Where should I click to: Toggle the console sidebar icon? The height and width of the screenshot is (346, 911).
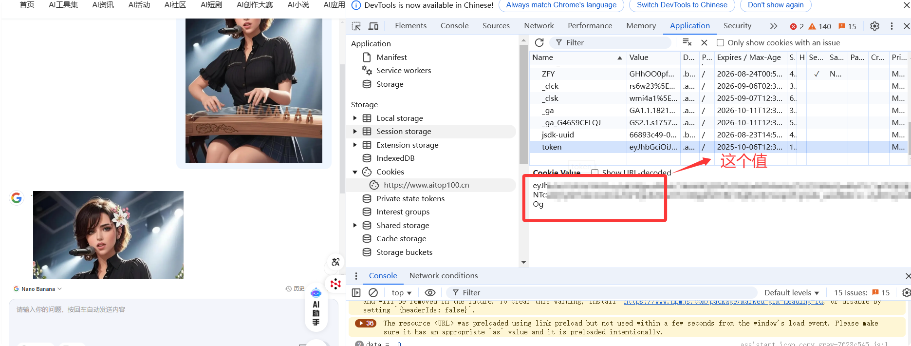[x=356, y=292]
